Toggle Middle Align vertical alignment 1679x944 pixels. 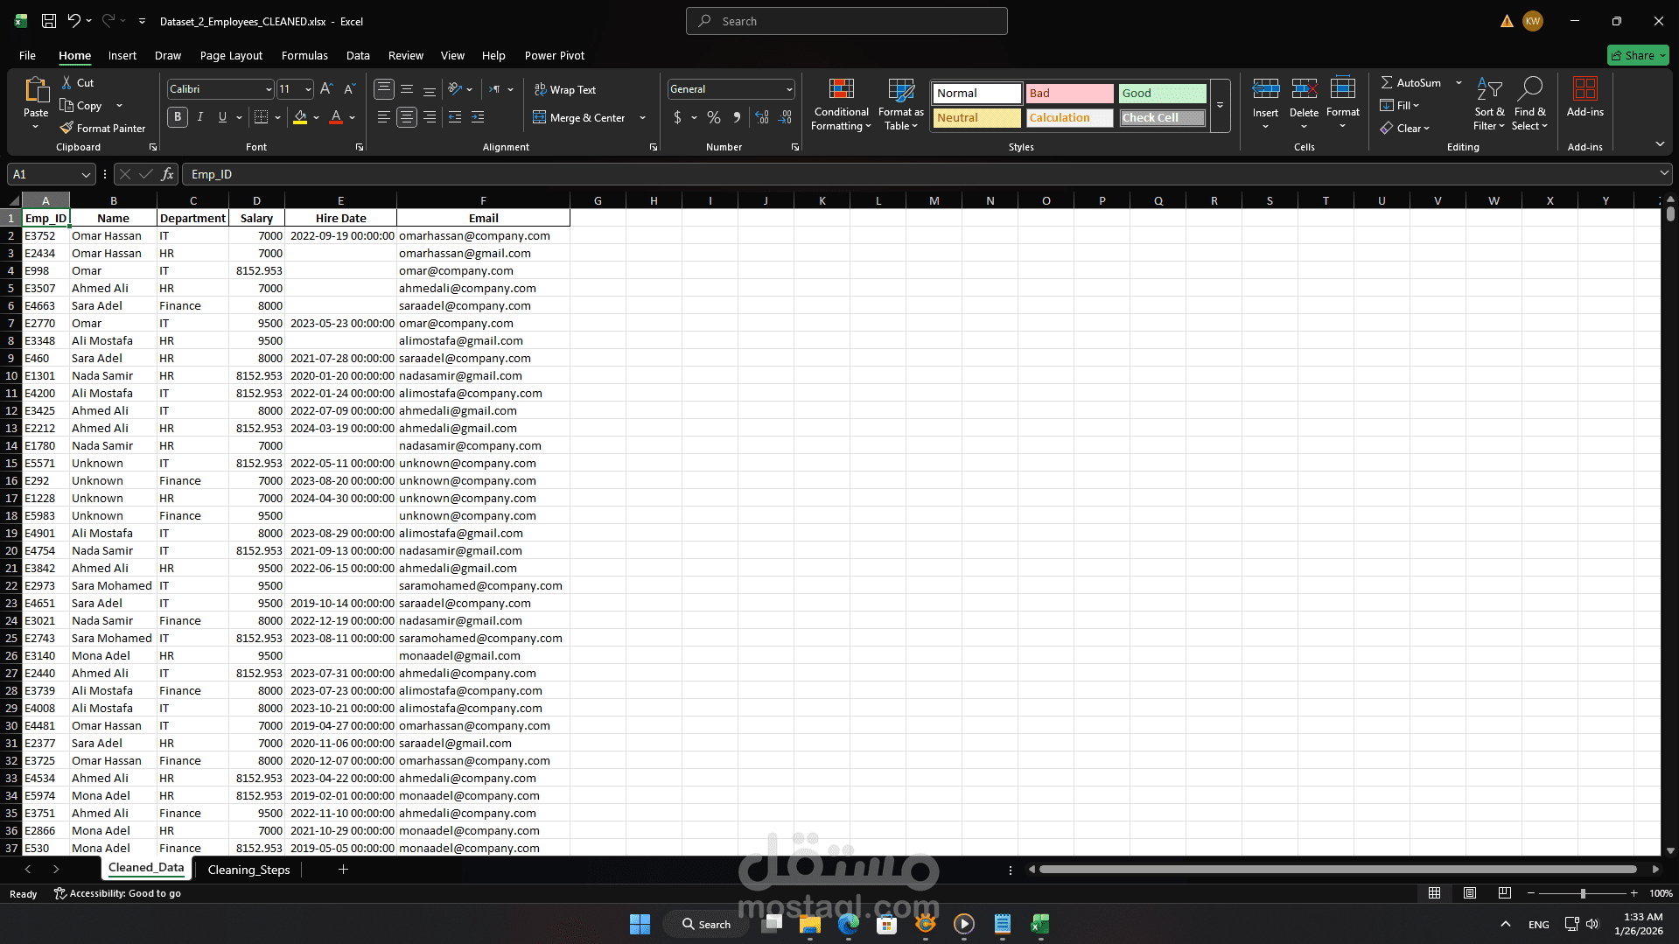[x=407, y=89]
